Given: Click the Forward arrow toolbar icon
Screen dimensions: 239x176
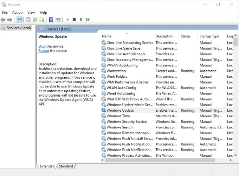Looking at the screenshot, I should click(10, 20).
